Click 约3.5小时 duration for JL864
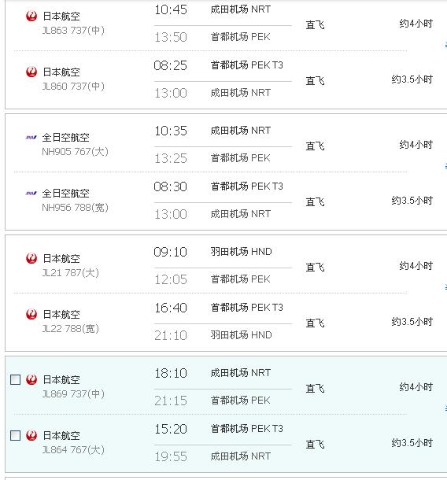The width and height of the screenshot is (447, 480). (x=412, y=443)
